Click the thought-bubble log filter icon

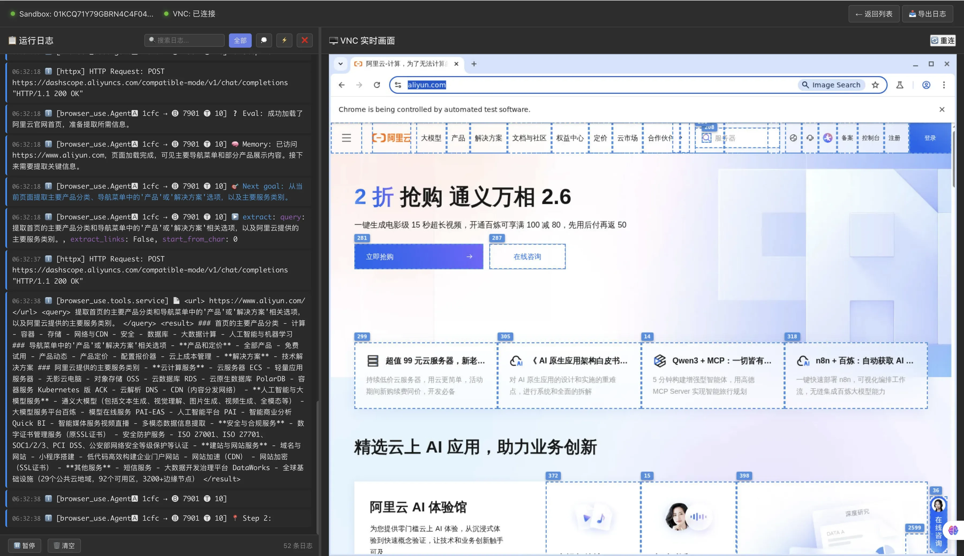(x=264, y=40)
